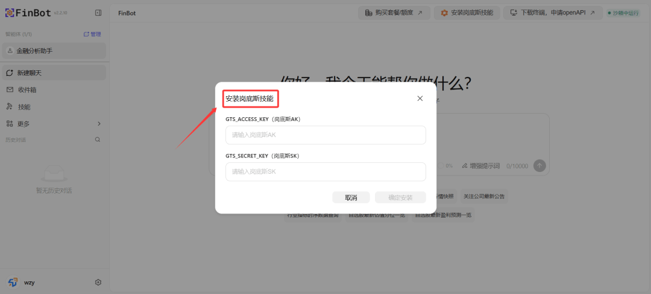Click the FinBot logo icon
The width and height of the screenshot is (651, 294).
click(x=10, y=13)
